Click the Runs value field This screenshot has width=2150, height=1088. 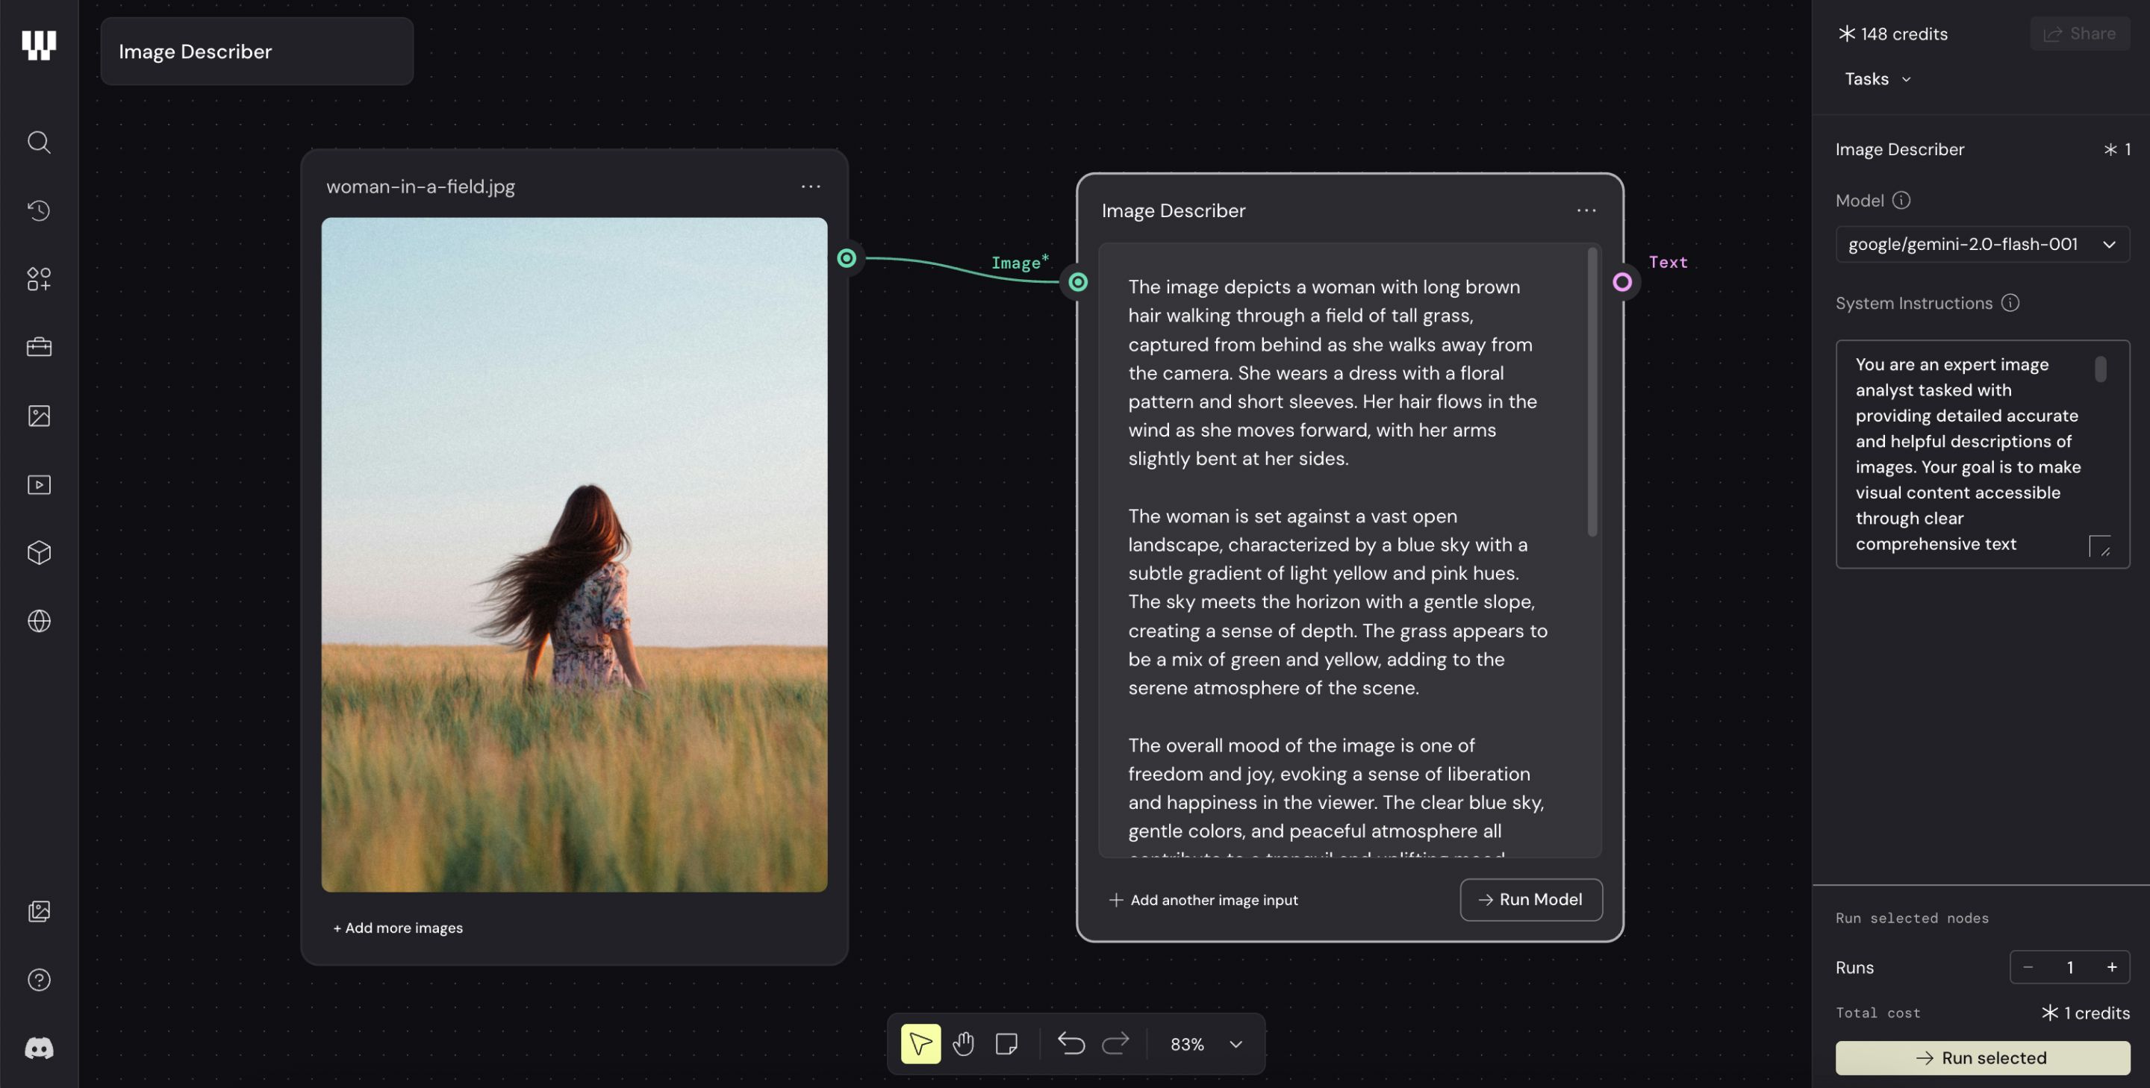coord(2070,967)
